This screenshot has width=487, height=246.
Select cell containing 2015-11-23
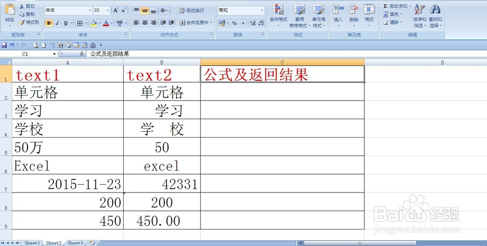[68, 184]
